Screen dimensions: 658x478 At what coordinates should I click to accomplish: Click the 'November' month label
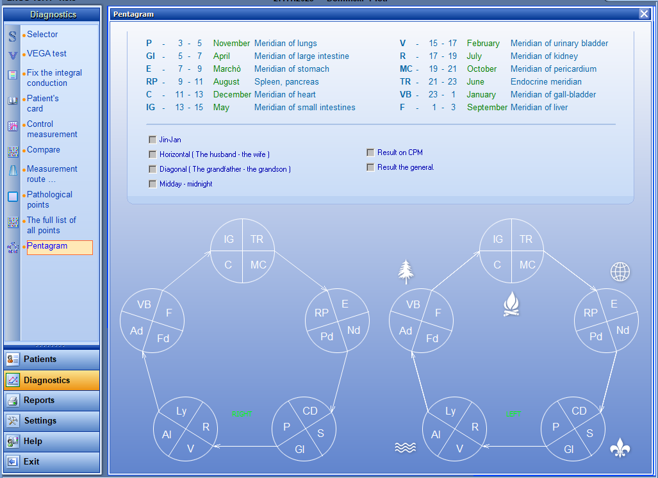pos(231,43)
